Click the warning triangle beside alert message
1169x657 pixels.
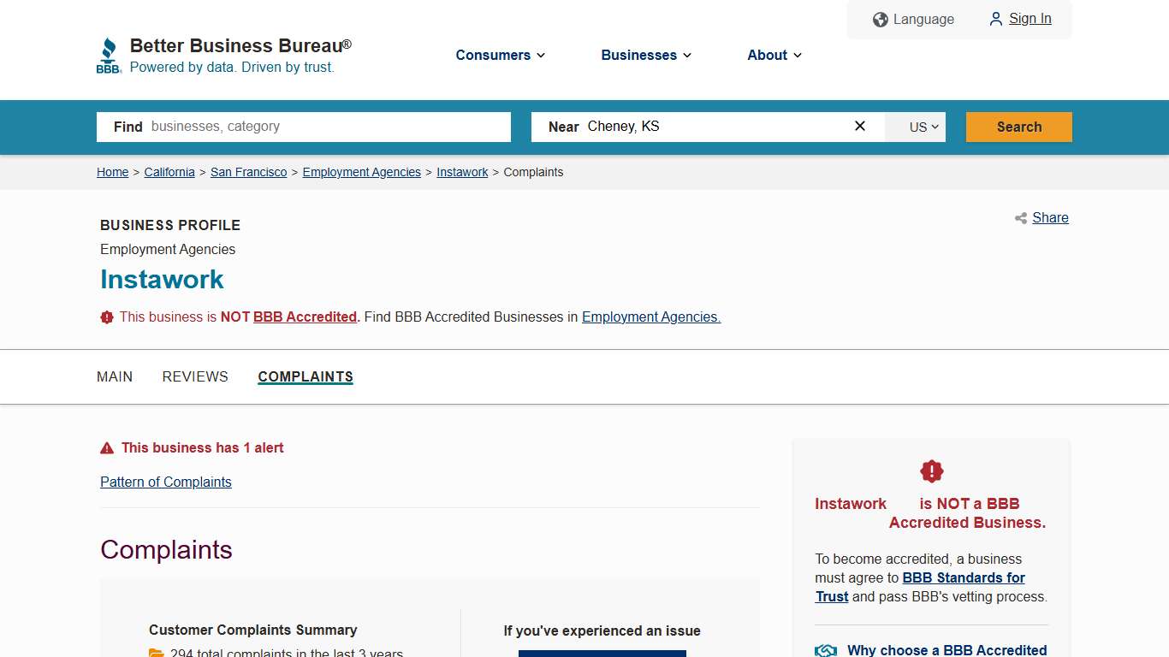coord(106,447)
